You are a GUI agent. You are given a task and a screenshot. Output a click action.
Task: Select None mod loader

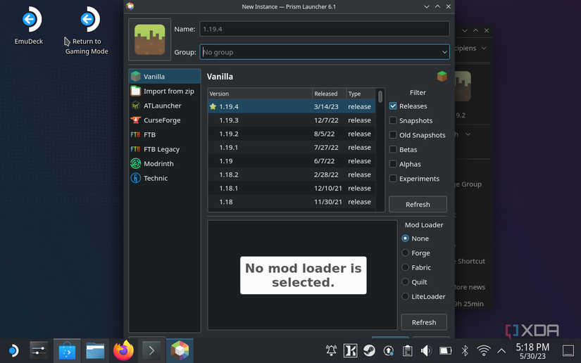click(406, 238)
